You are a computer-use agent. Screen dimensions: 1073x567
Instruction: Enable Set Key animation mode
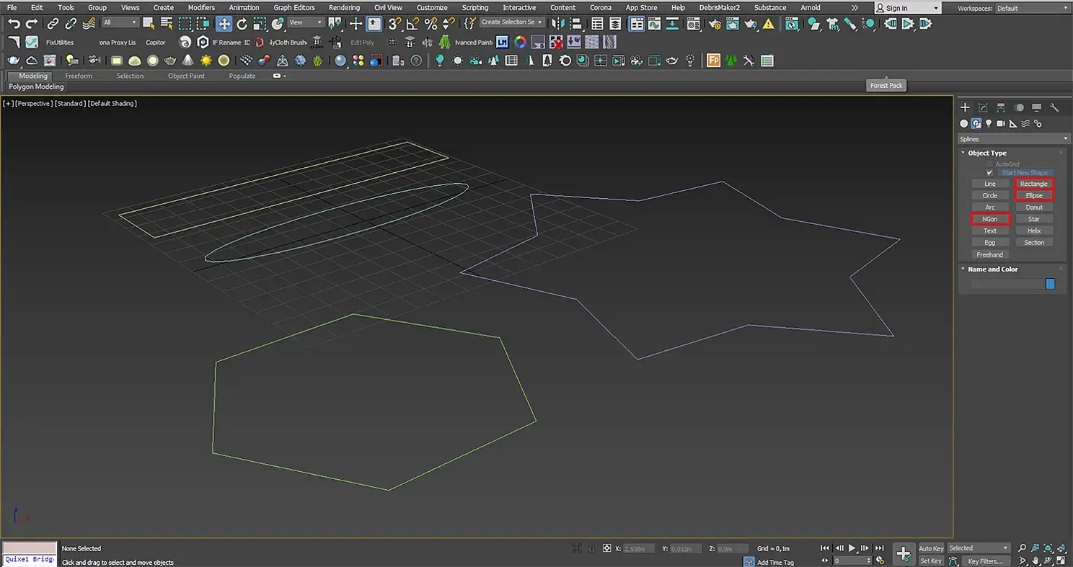click(930, 561)
